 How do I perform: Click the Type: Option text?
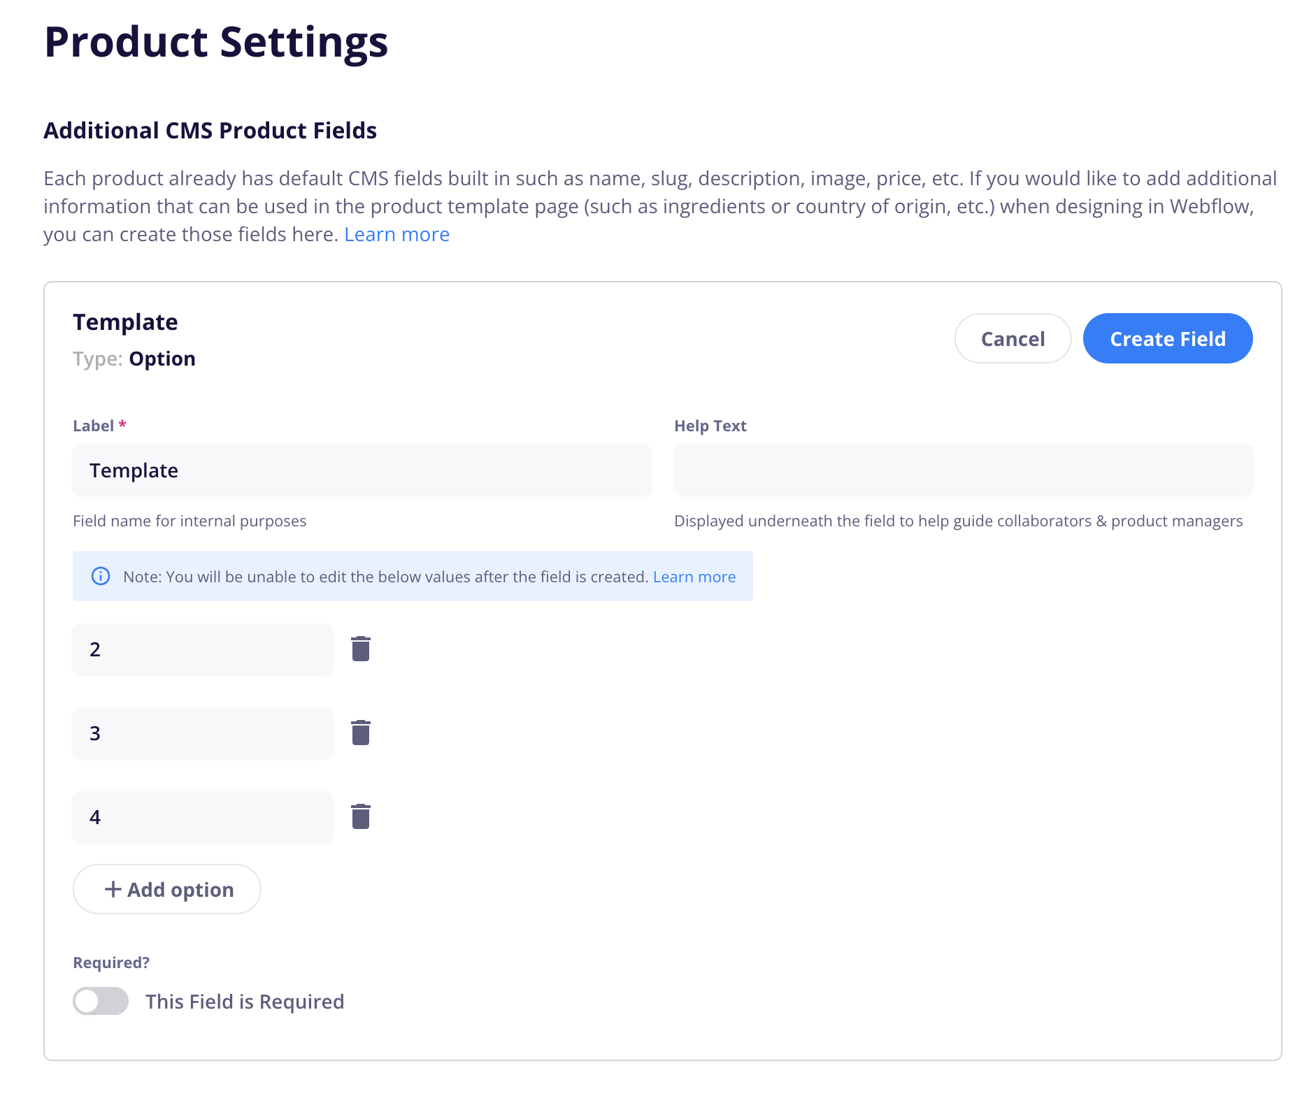(x=134, y=359)
